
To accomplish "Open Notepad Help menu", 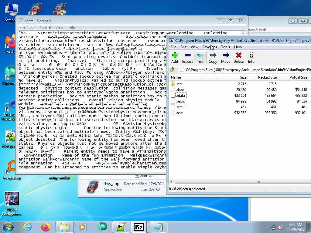I will pos(71,27).
